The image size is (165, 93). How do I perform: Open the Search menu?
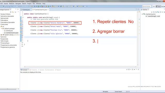click(24, 4)
